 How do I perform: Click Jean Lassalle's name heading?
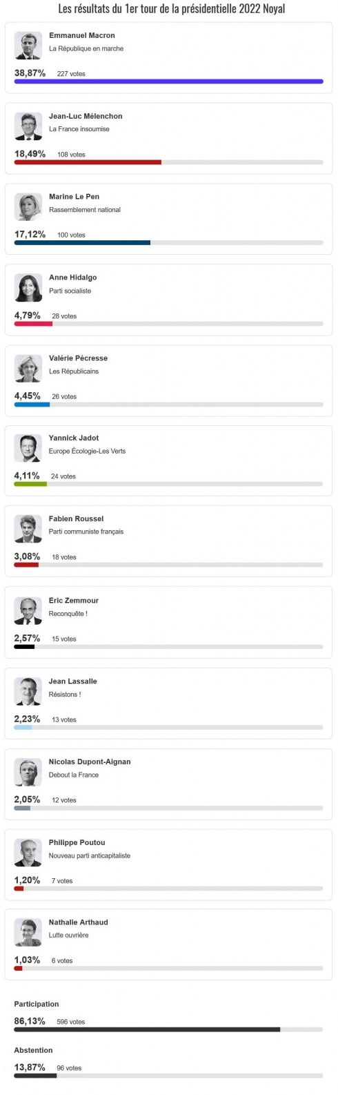(x=72, y=681)
